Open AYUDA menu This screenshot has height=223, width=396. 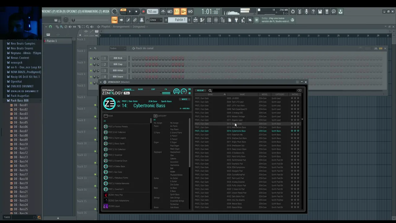pos(106,11)
